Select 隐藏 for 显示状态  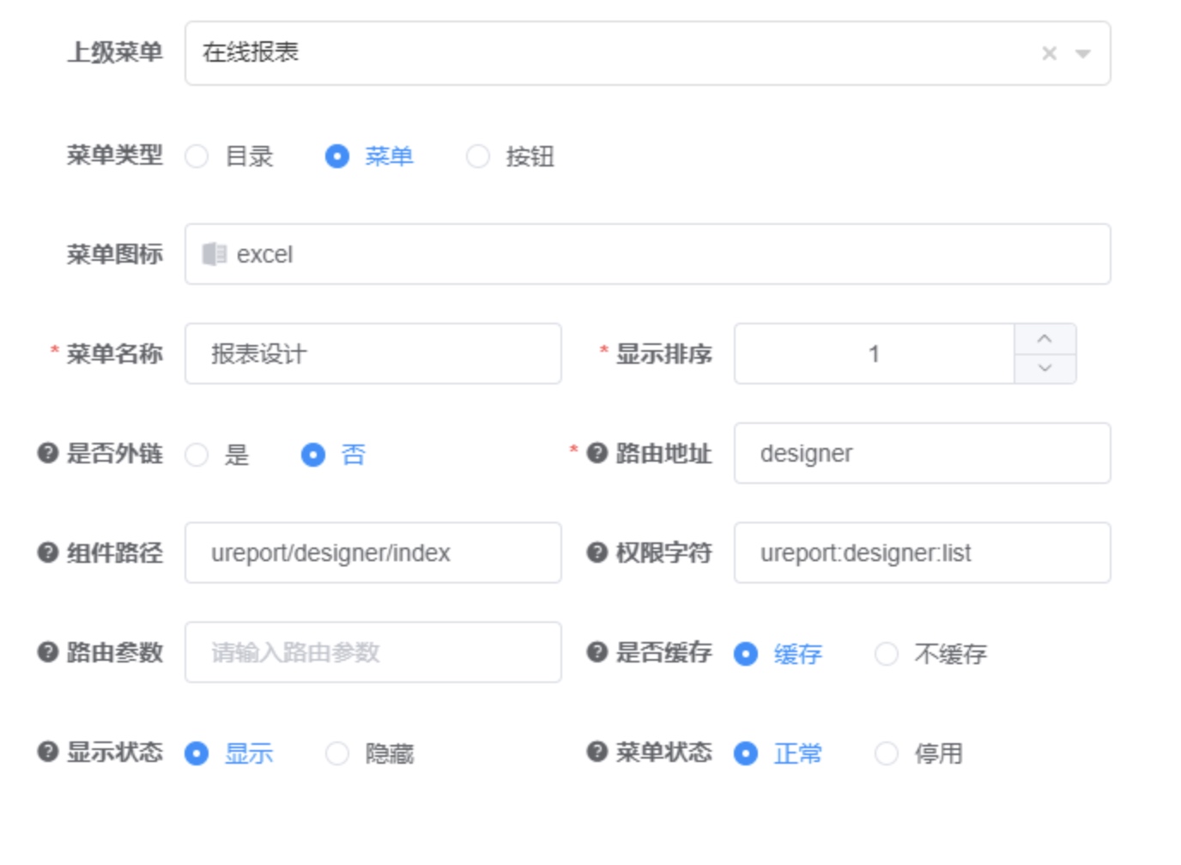point(337,753)
